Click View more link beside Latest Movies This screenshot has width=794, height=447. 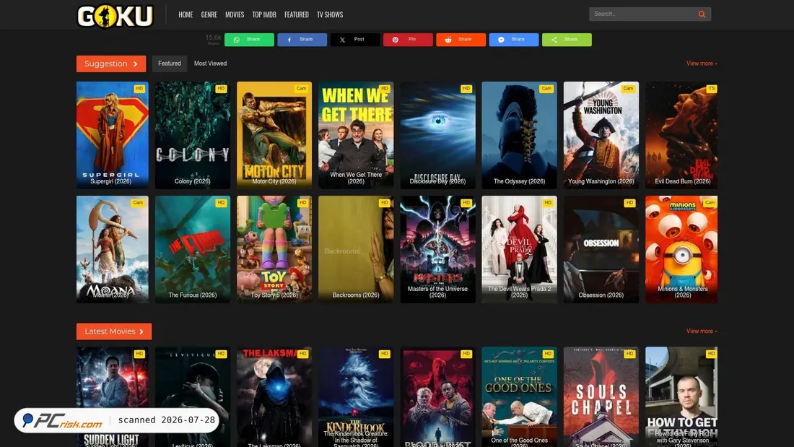coord(702,331)
